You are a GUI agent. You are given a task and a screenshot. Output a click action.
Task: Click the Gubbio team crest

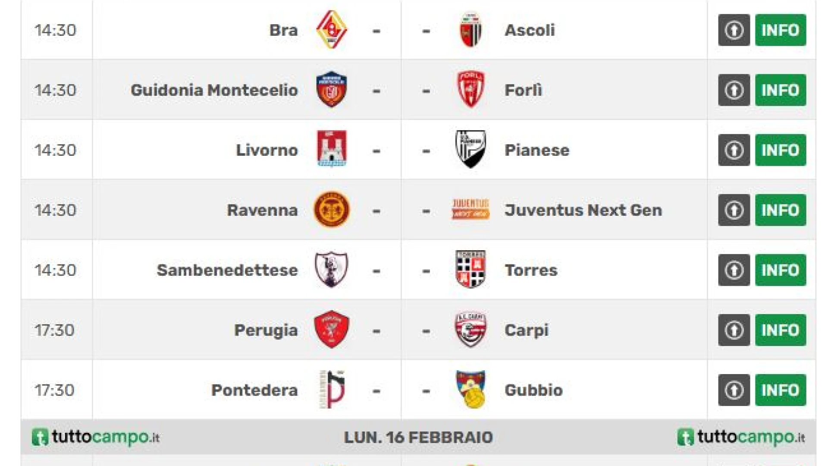tap(470, 389)
